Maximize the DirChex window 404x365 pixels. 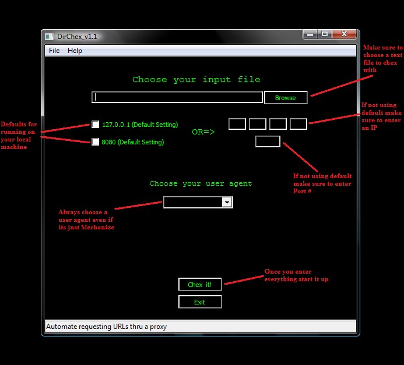[325, 34]
